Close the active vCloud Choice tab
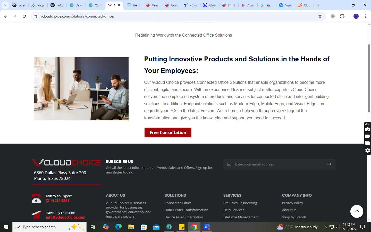371x232 pixels. point(119,5)
